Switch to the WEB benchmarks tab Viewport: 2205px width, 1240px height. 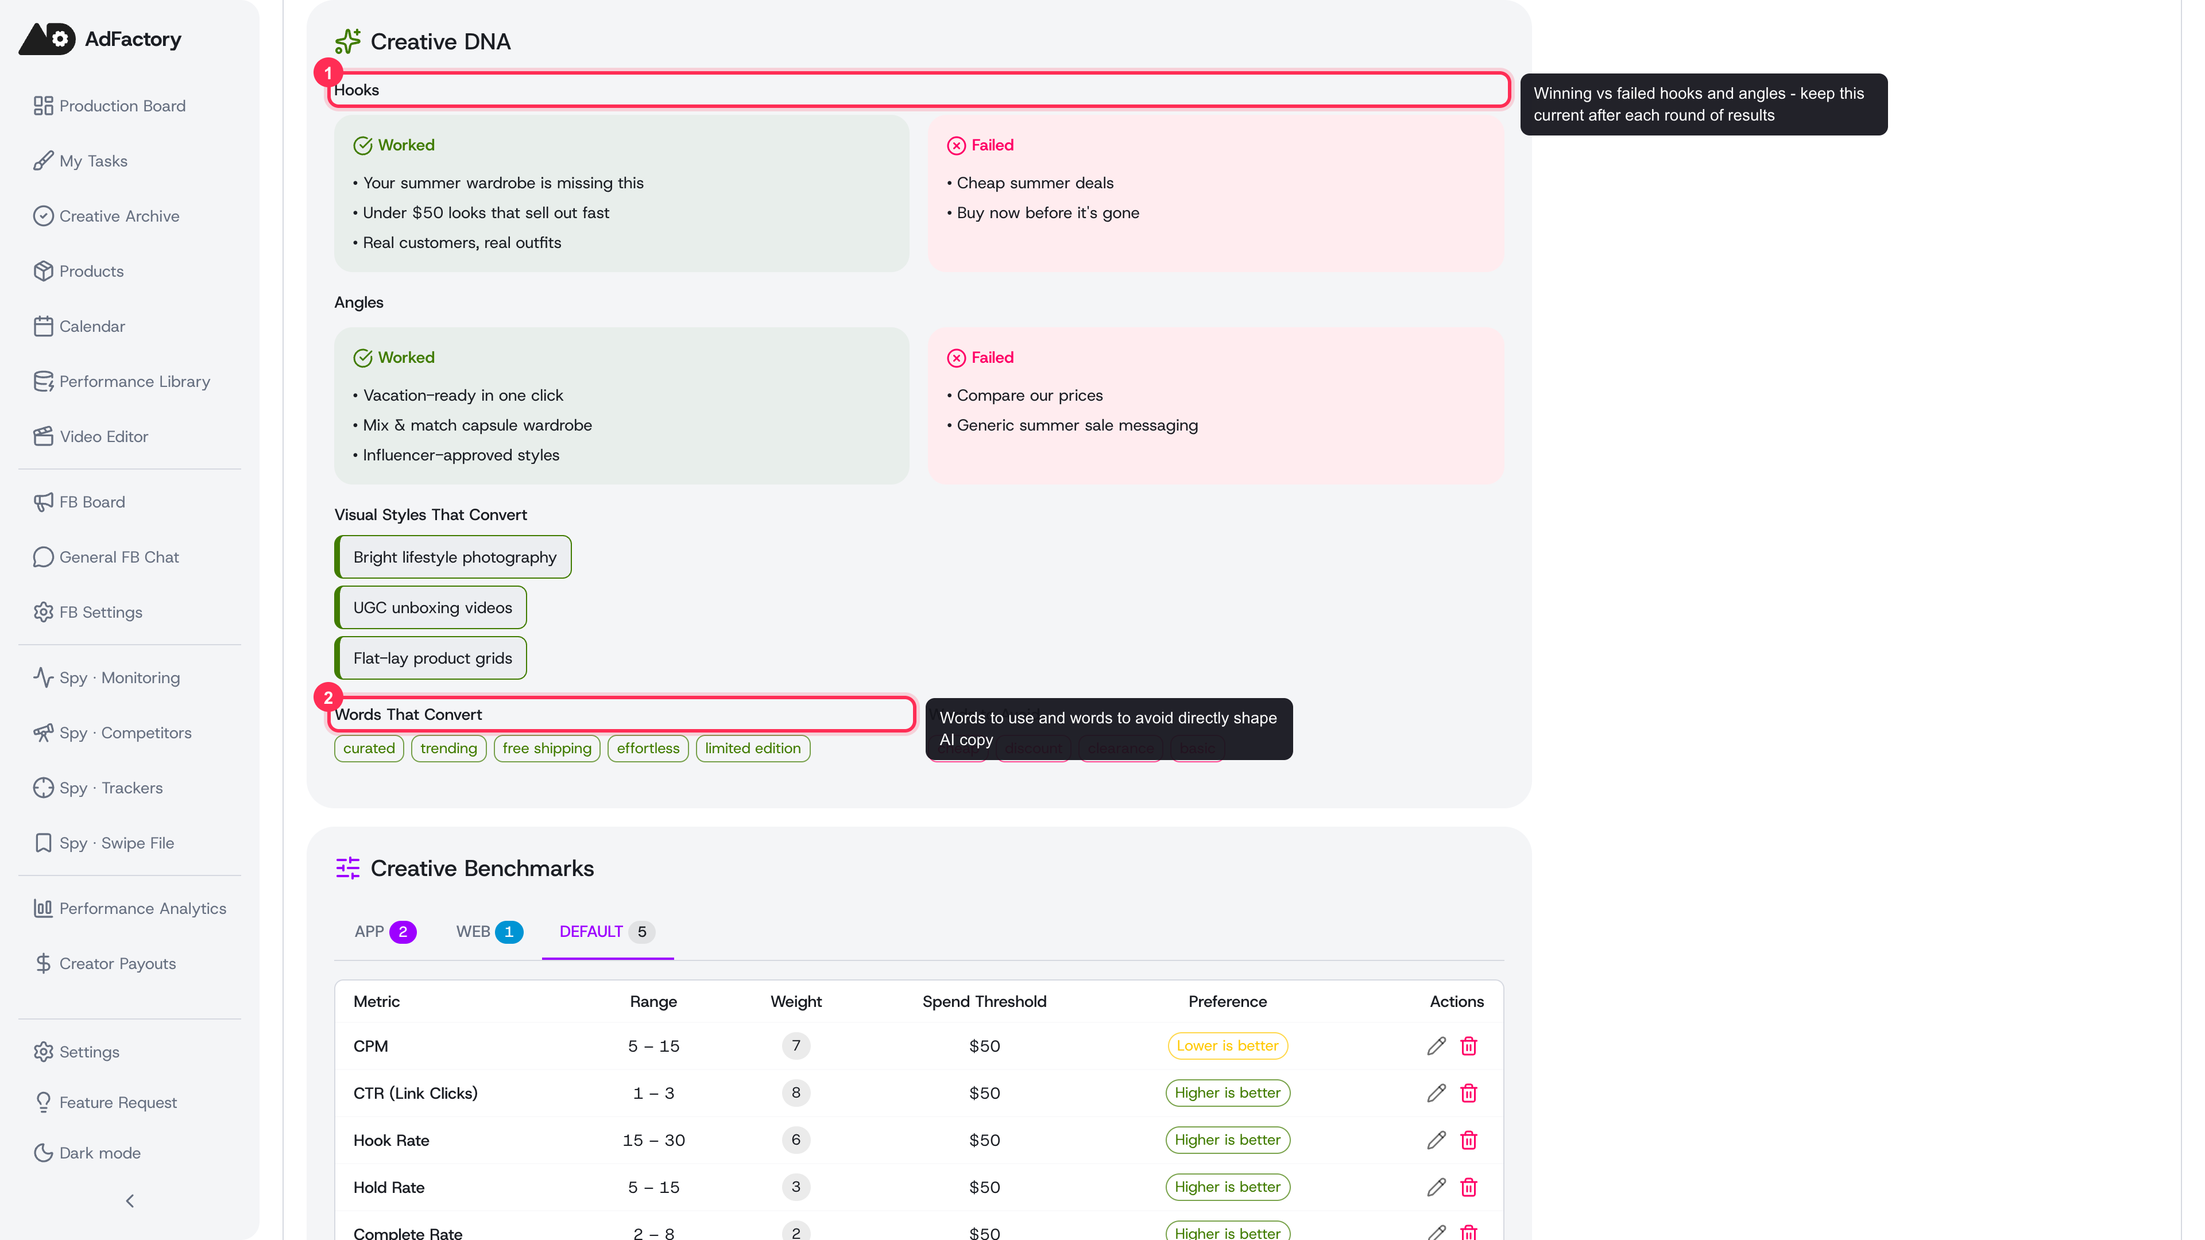pos(489,932)
